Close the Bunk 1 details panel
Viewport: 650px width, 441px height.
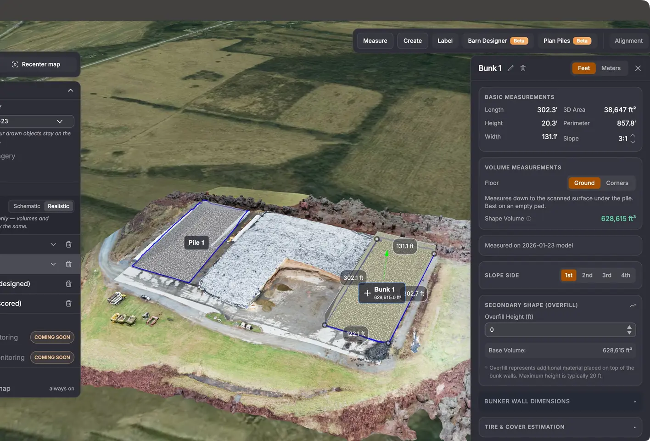(638, 68)
